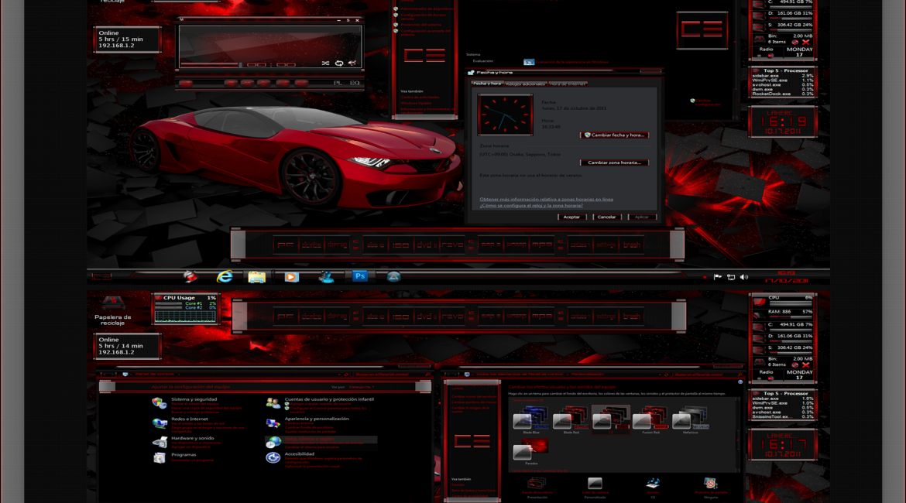The height and width of the screenshot is (503, 906).
Task: Switch to the Hora de Internet tab
Action: (568, 84)
